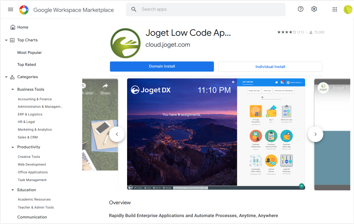Collapse the Top Charts section
The image size is (354, 224).
[6, 40]
